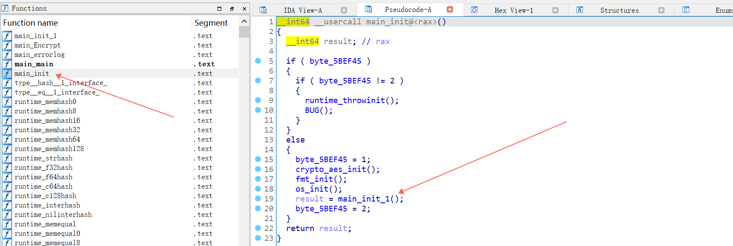Image resolution: width=733 pixels, height=246 pixels.
Task: Click function icon beside runtime_f64hash
Action: [x=7, y=177]
